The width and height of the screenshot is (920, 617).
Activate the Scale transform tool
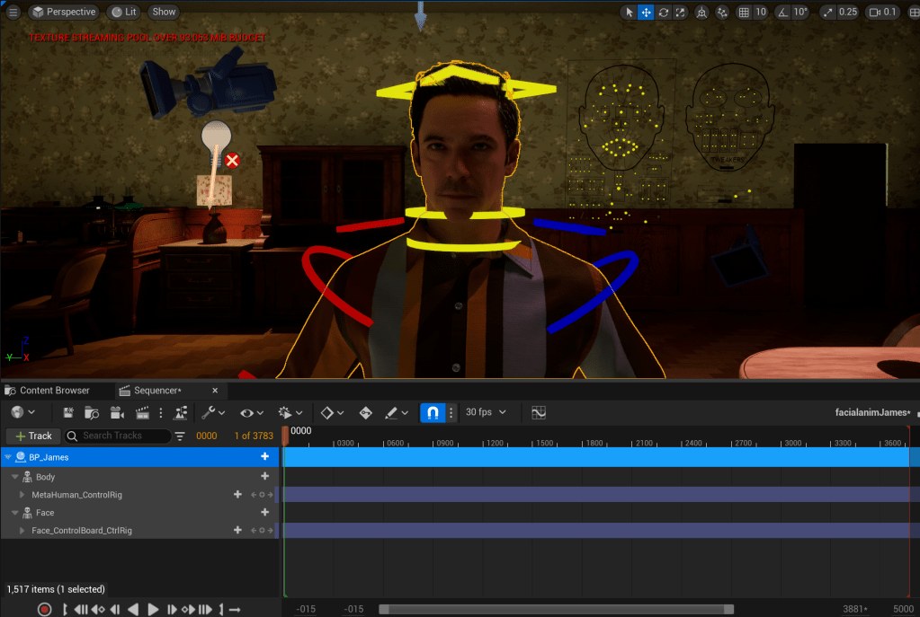(x=680, y=13)
